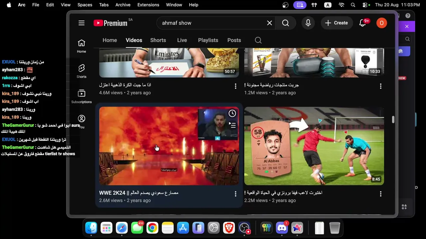The width and height of the screenshot is (426, 239).
Task: Open OBS status icon in menu bar
Action: (286, 5)
